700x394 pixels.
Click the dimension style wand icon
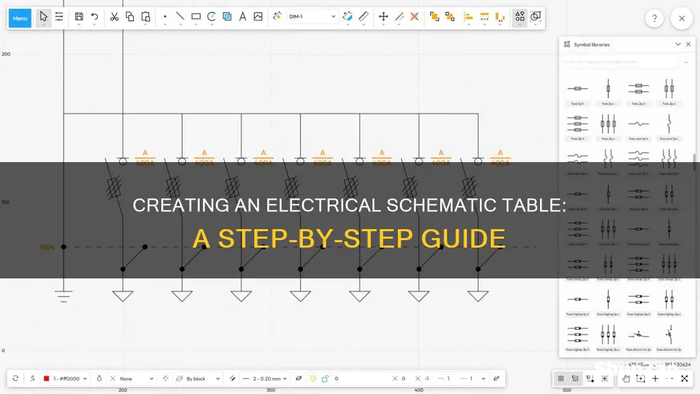(278, 16)
